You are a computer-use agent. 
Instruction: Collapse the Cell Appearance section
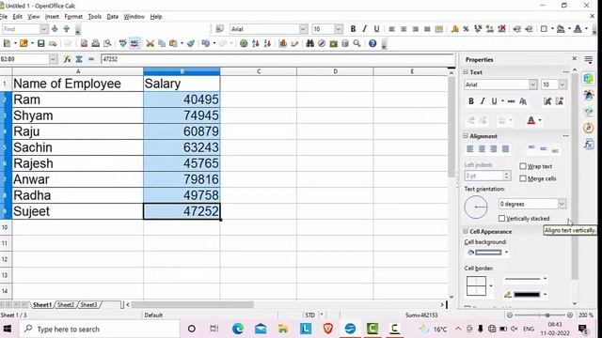pyautogui.click(x=466, y=232)
